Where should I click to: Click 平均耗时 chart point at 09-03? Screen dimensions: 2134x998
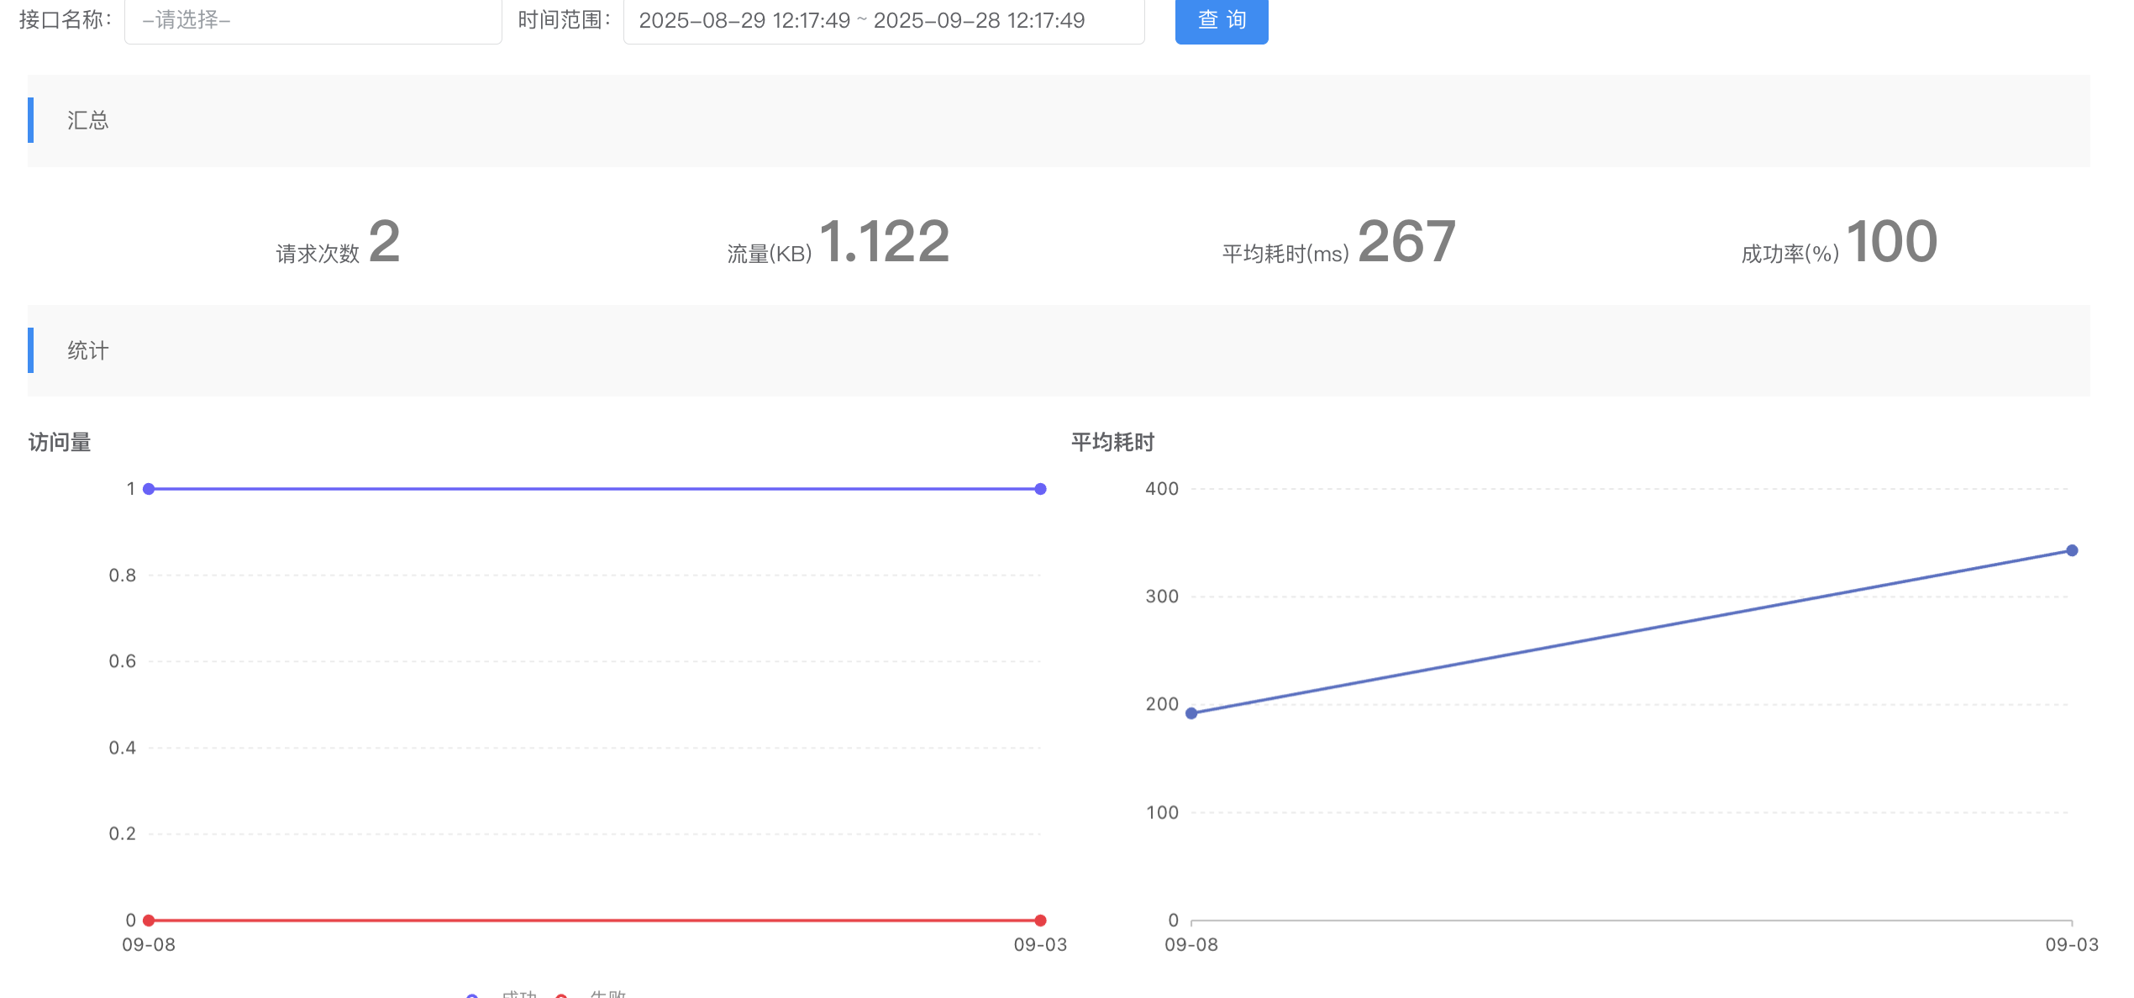pyautogui.click(x=2072, y=550)
